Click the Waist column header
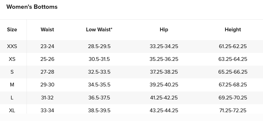This screenshot has height=121, width=263. 47,30
